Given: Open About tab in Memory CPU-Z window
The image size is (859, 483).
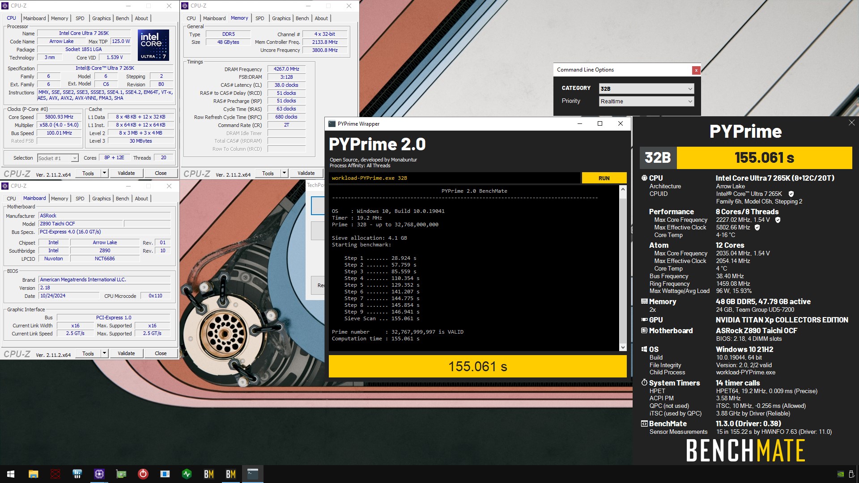Looking at the screenshot, I should 321,18.
